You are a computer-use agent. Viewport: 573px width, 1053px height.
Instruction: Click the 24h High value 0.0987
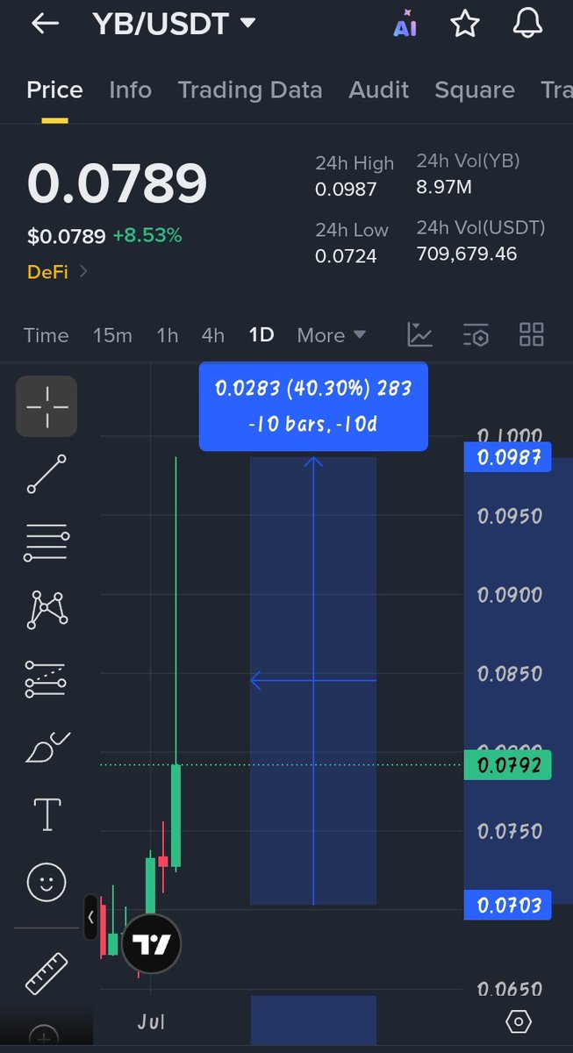(346, 190)
